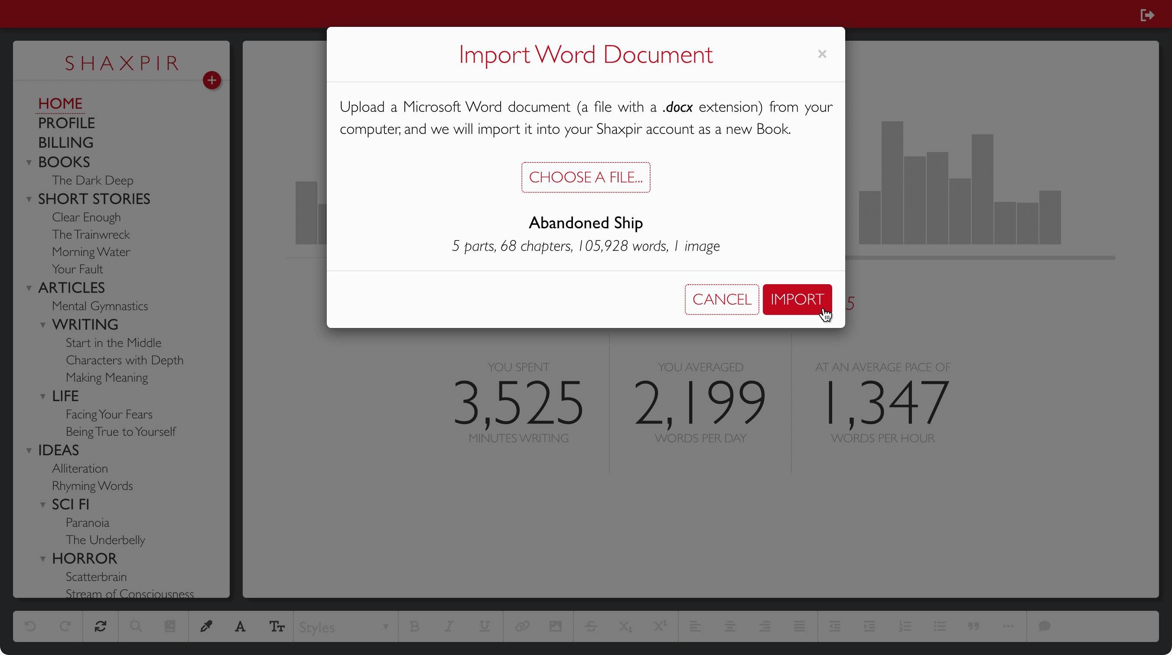Collapse the SCI FI subfolder
The image size is (1172, 655).
pyautogui.click(x=43, y=504)
